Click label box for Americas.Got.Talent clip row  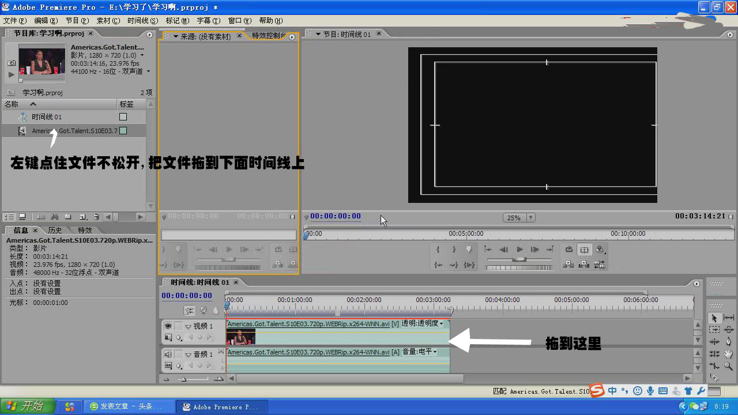point(123,131)
